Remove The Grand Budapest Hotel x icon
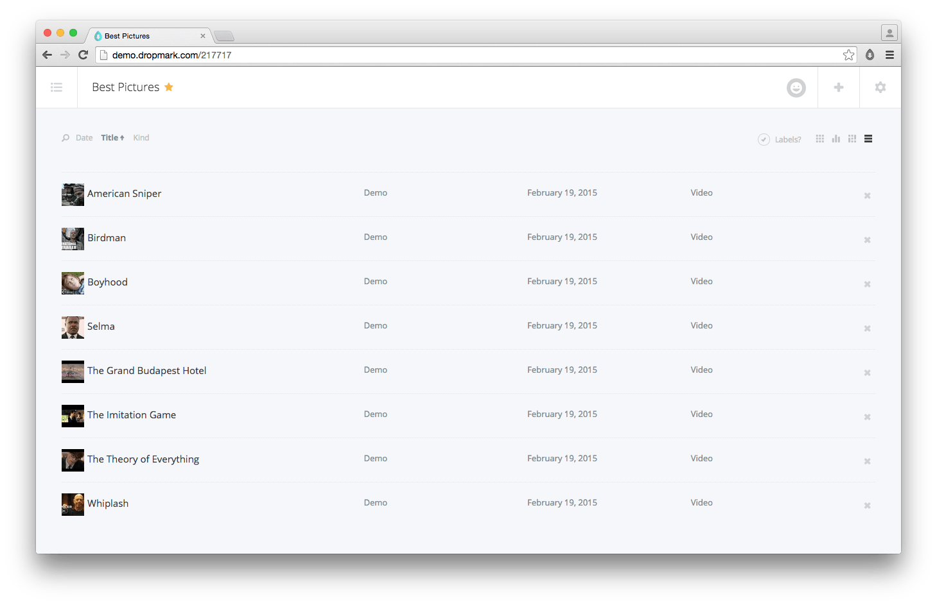The image size is (937, 605). 867,373
